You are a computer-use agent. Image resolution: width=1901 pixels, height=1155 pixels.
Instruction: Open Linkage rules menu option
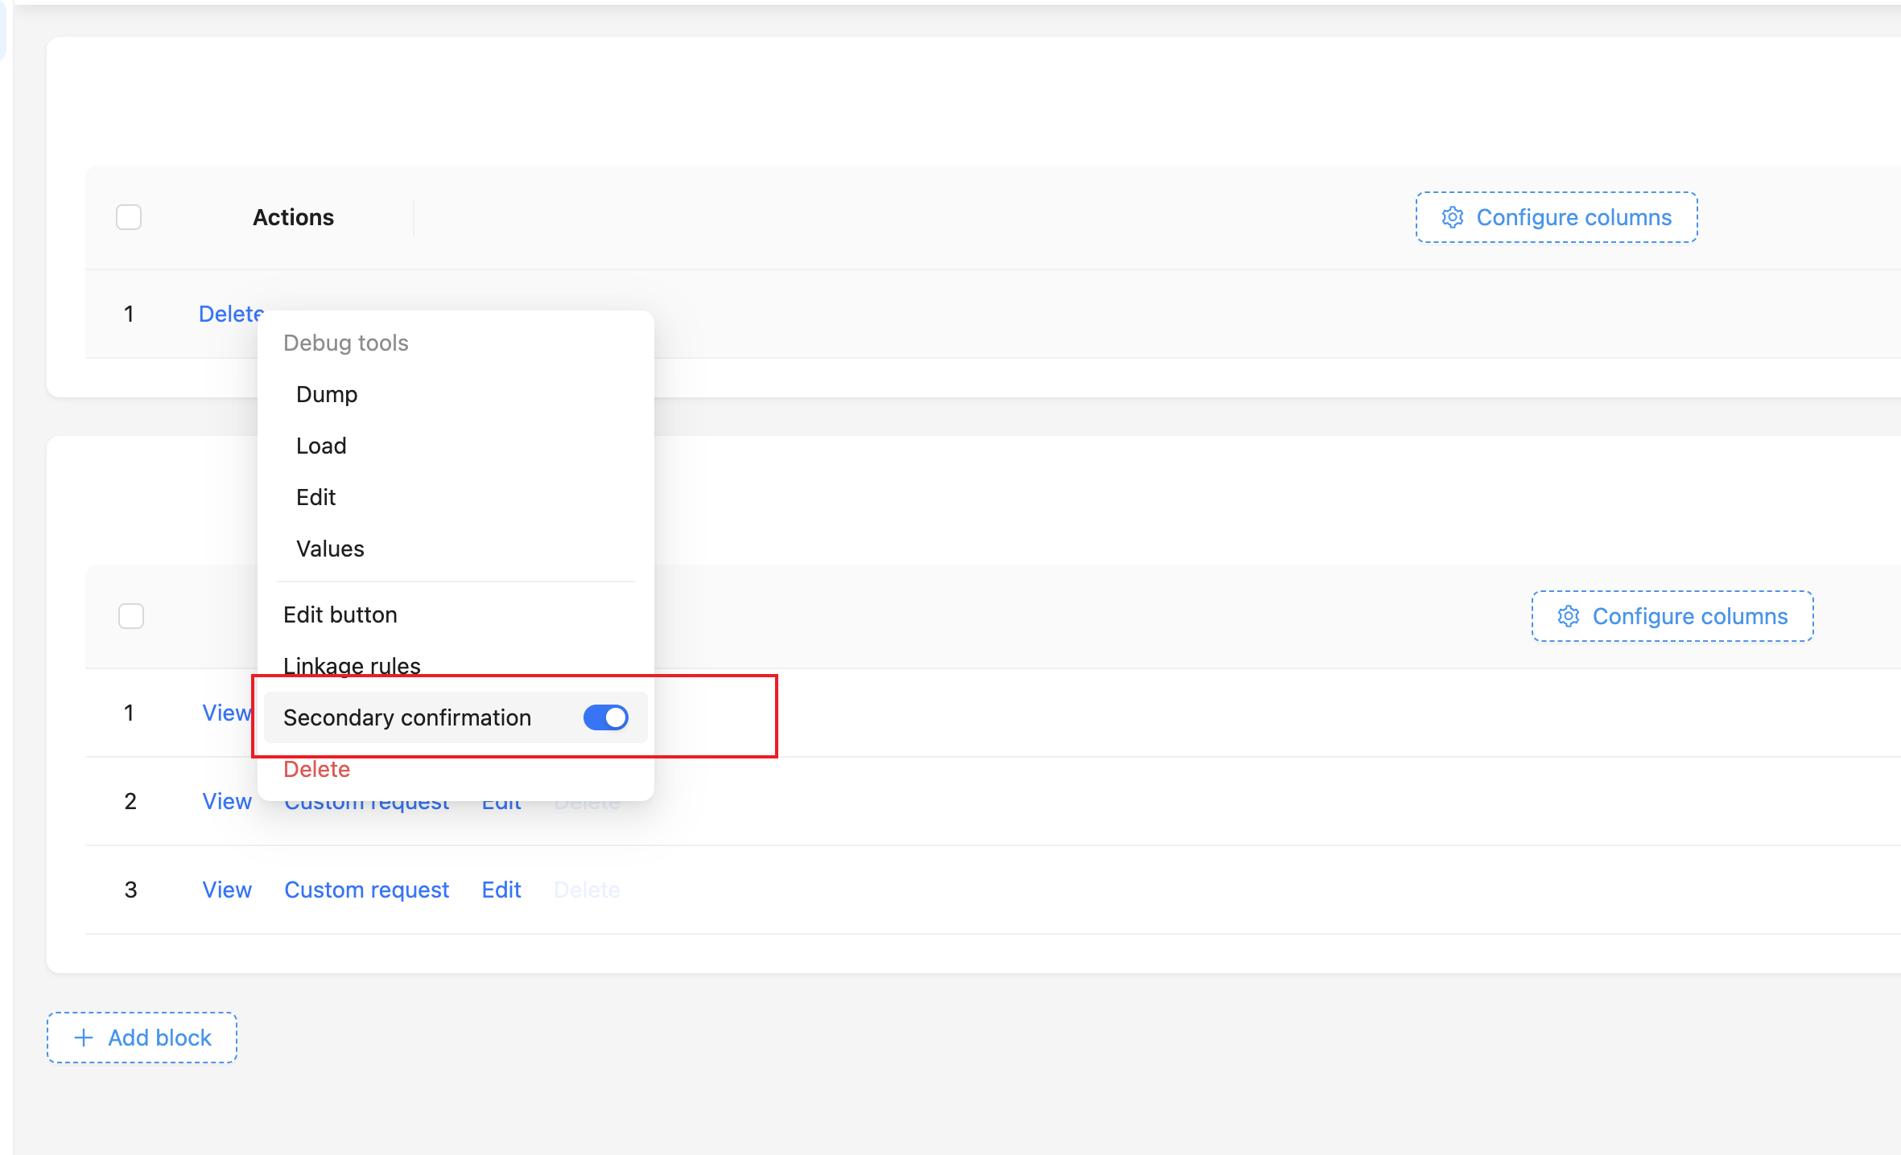click(x=456, y=664)
